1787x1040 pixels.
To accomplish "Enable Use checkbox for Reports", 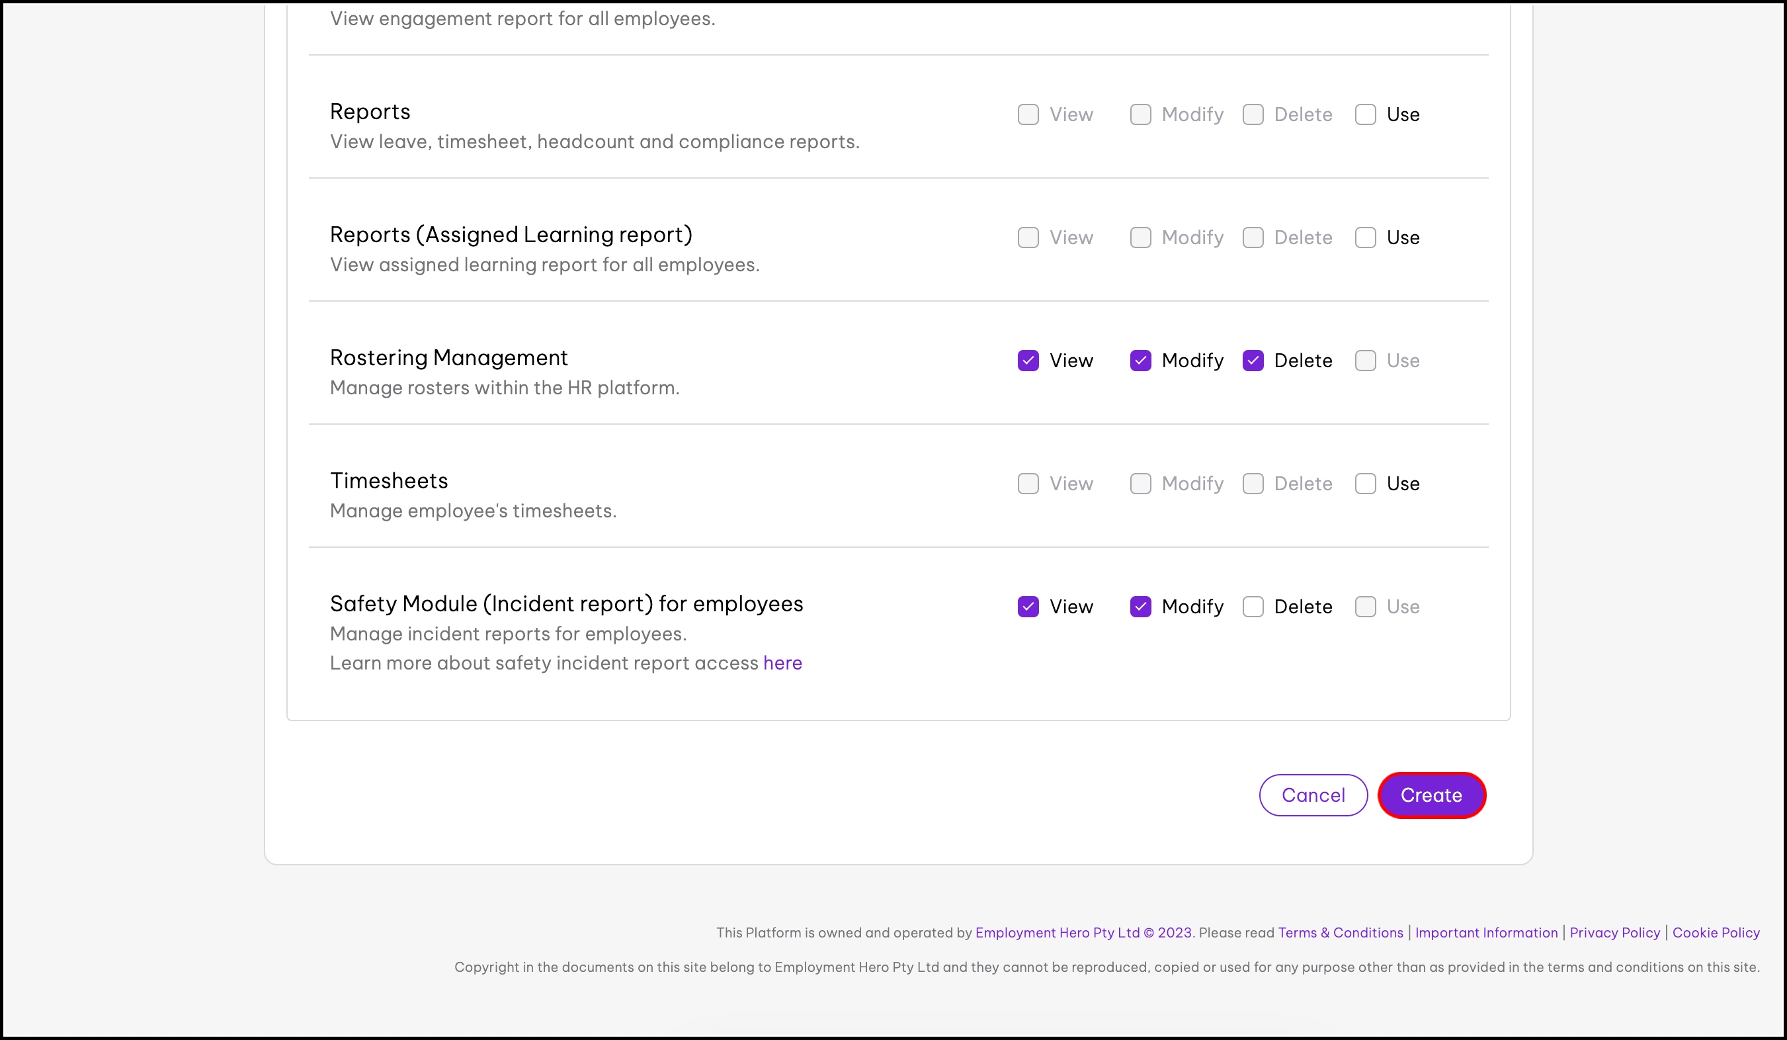I will click(x=1365, y=115).
